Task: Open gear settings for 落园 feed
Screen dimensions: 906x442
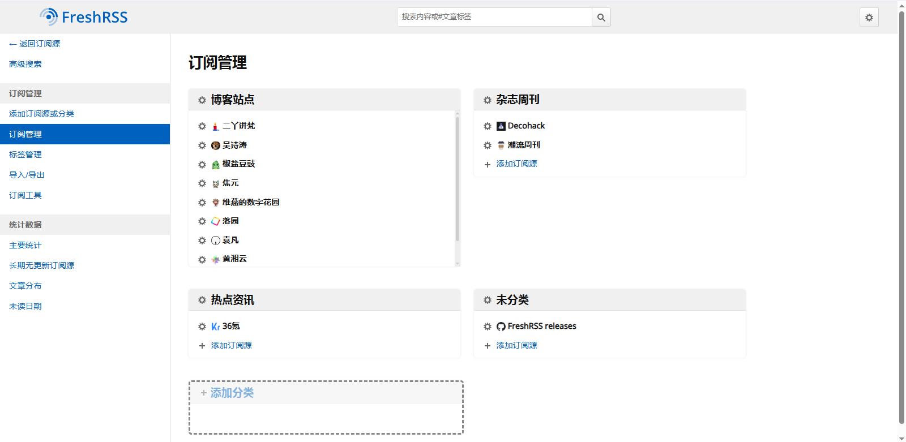Action: point(202,221)
